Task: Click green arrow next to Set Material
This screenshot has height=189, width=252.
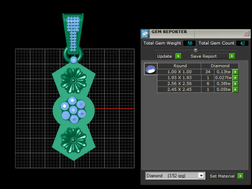Action: coord(240,176)
